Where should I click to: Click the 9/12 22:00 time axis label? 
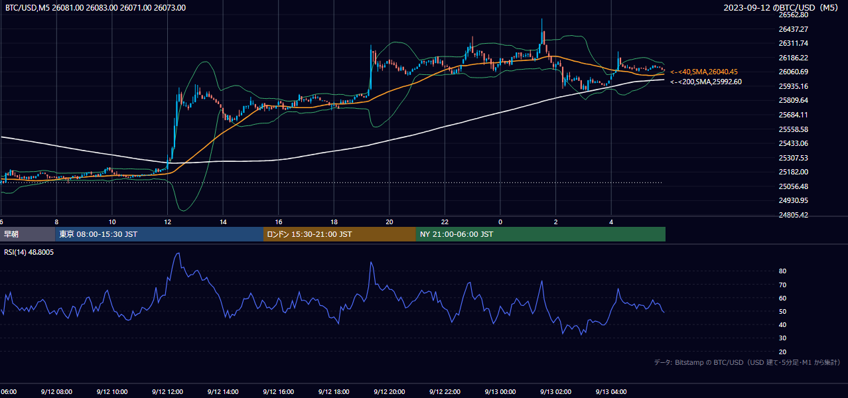pos(445,392)
